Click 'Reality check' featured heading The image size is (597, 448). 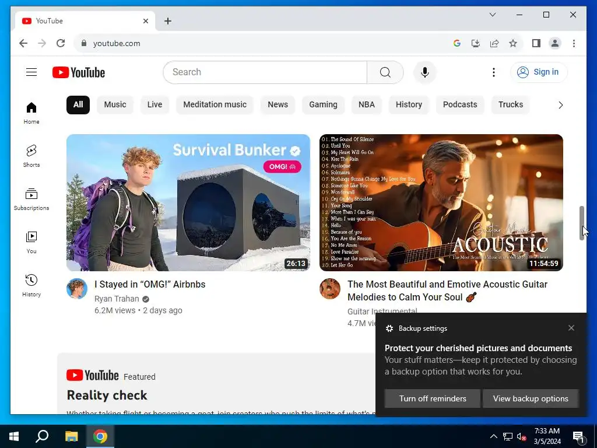[x=107, y=395]
